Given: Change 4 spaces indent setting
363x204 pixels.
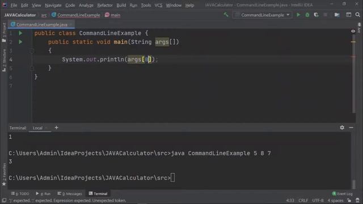Looking at the screenshot, I should (x=335, y=201).
